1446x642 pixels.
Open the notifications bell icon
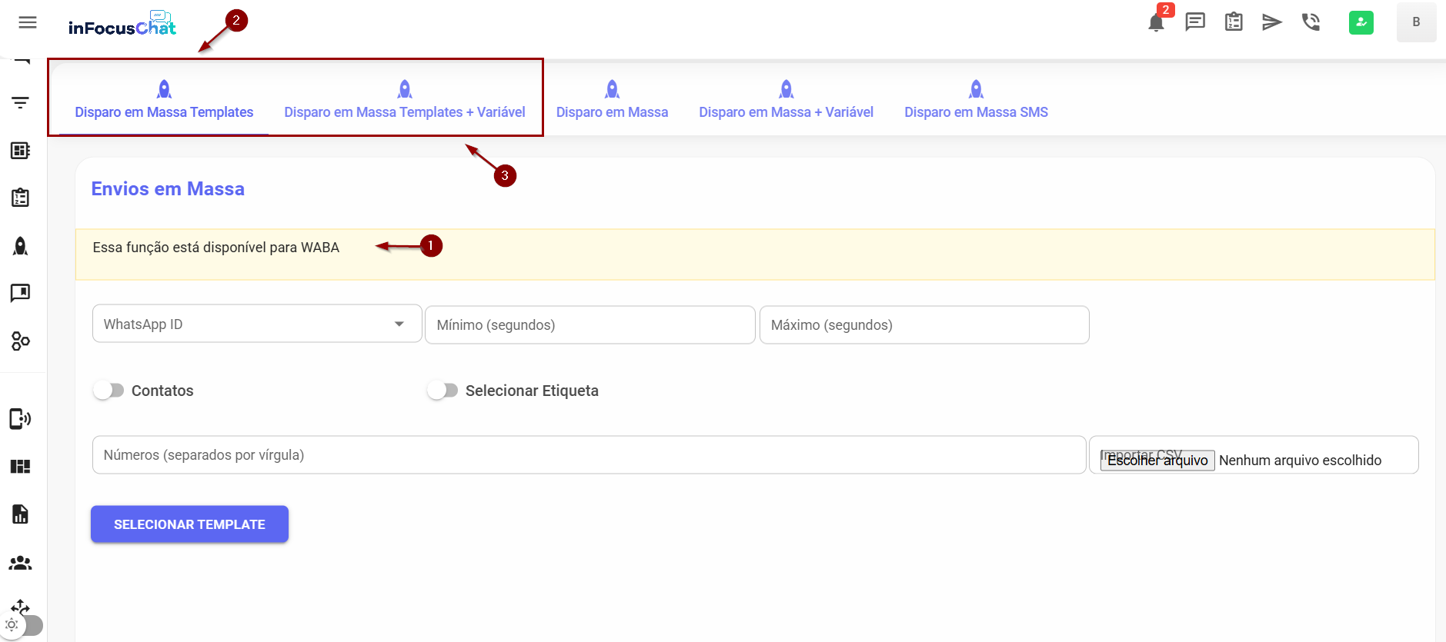pos(1156,22)
